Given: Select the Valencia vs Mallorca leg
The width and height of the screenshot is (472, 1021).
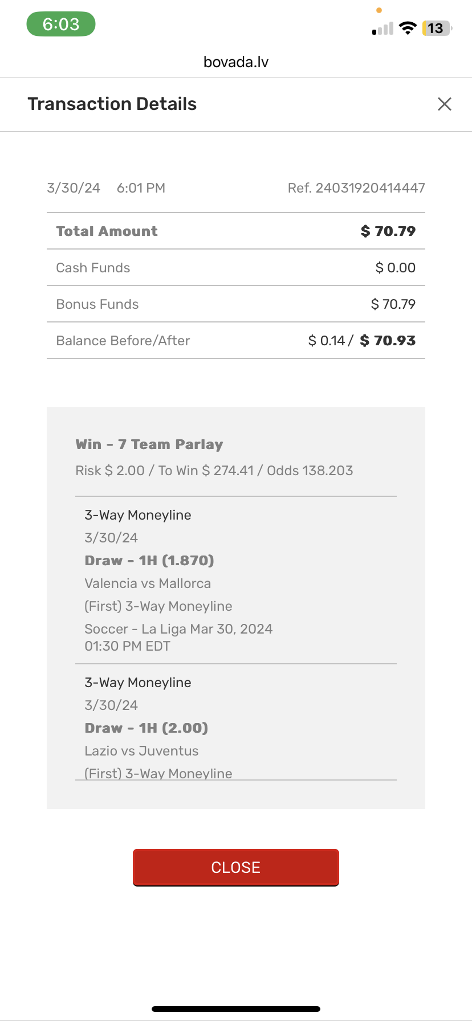Looking at the screenshot, I should 148,583.
